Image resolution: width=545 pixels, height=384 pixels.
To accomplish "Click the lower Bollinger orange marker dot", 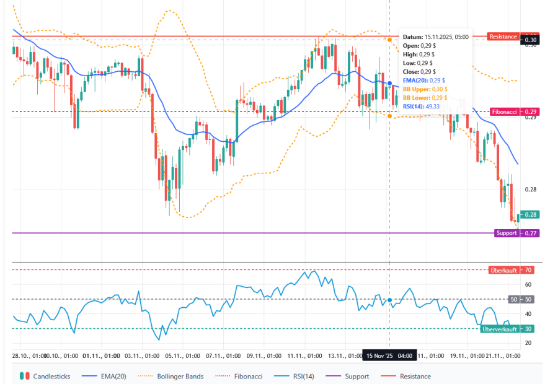I will [389, 116].
